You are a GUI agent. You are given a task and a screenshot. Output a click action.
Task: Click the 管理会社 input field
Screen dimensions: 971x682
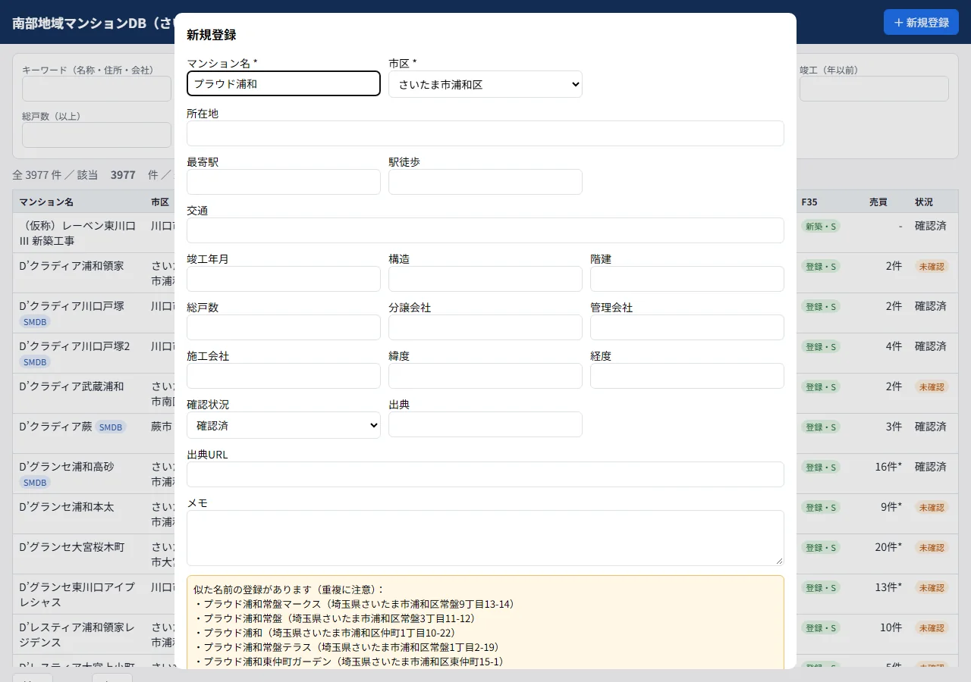[687, 327]
